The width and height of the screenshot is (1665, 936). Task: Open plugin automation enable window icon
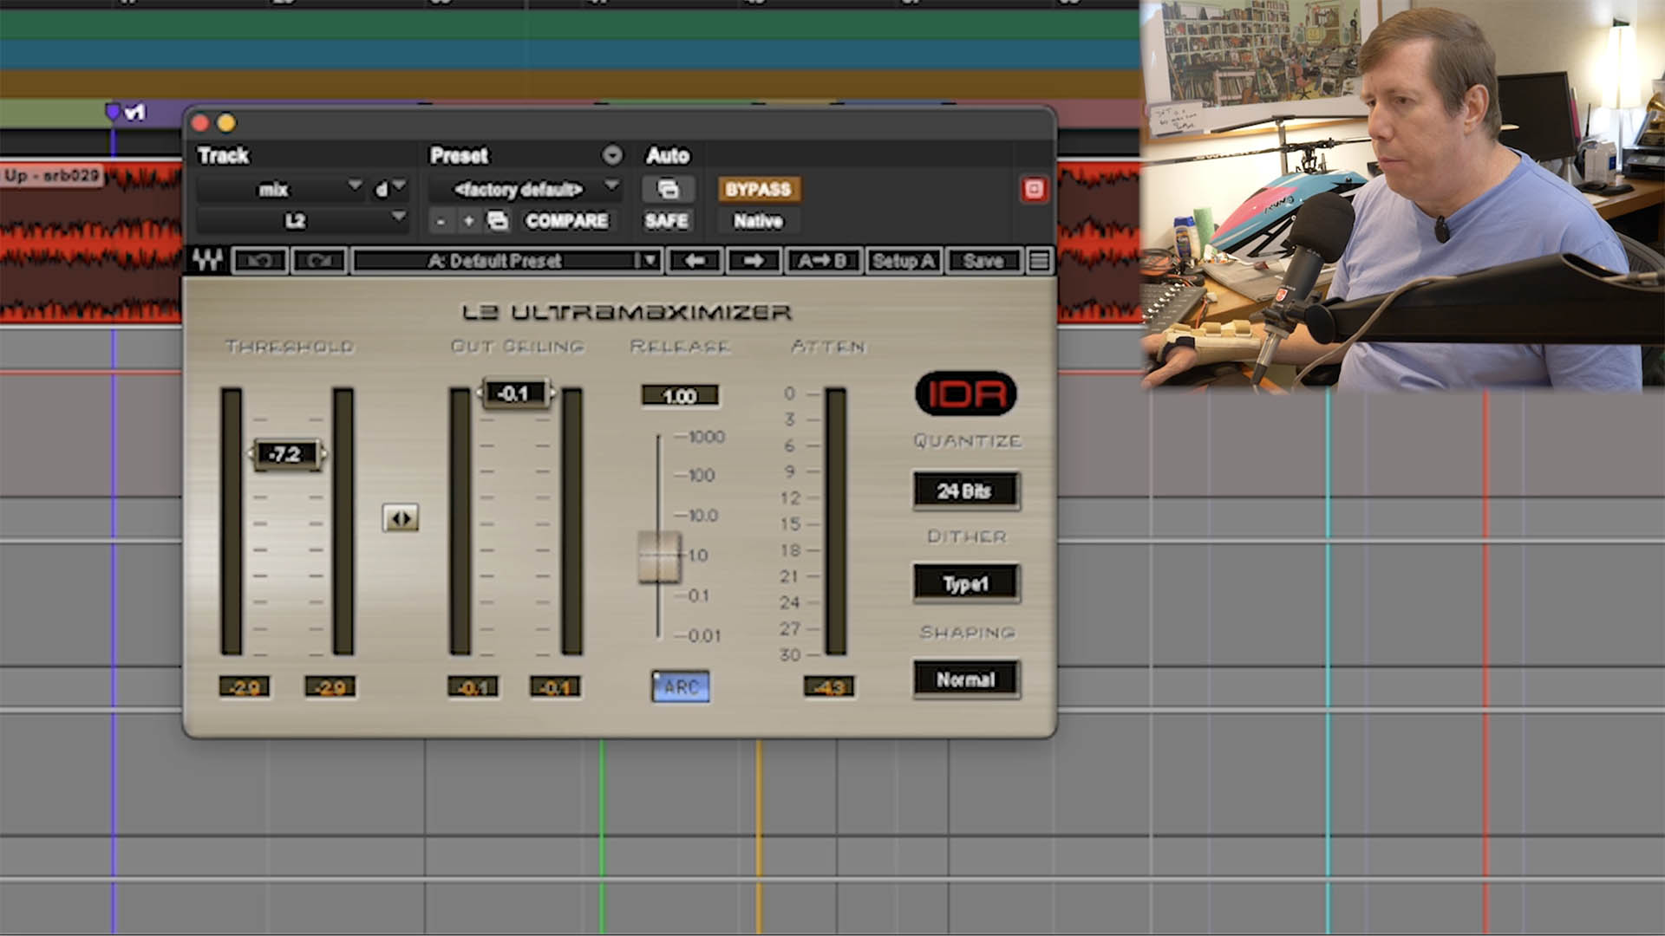(668, 189)
